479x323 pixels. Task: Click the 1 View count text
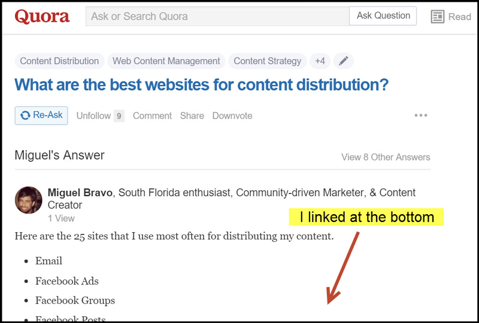(x=61, y=218)
